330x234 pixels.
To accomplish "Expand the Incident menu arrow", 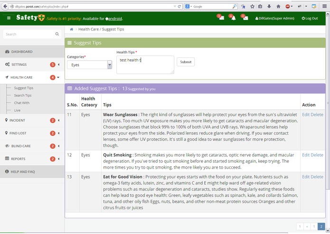I will coord(59,120).
